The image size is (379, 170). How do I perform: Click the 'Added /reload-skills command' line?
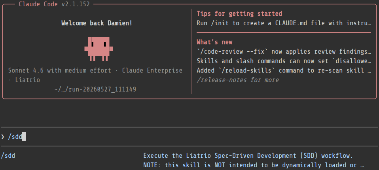[284, 71]
